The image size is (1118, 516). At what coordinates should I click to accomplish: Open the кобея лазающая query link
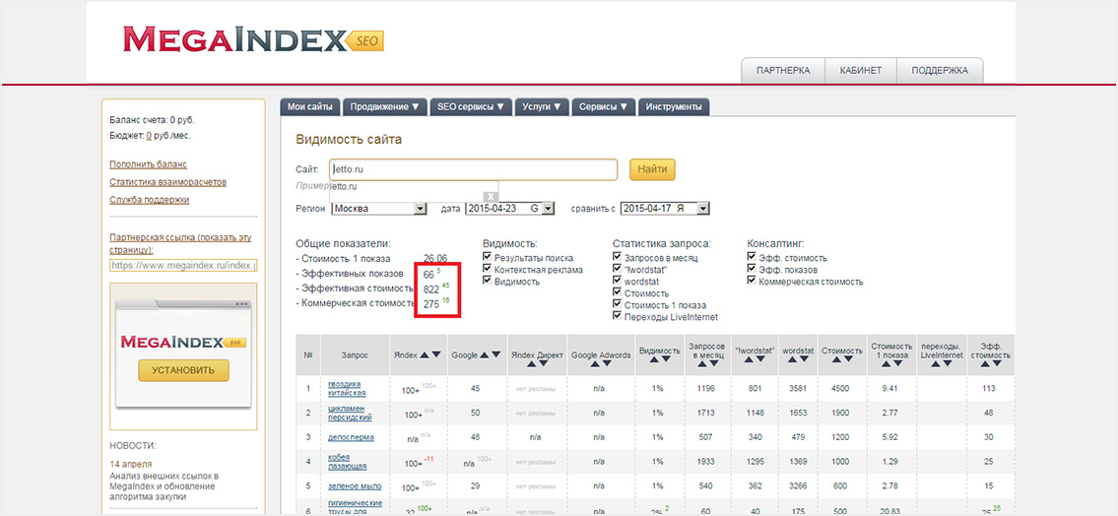point(347,461)
